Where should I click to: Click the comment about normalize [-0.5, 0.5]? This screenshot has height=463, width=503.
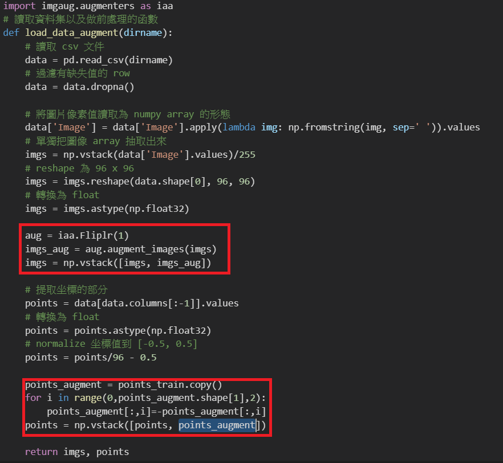tap(111, 344)
